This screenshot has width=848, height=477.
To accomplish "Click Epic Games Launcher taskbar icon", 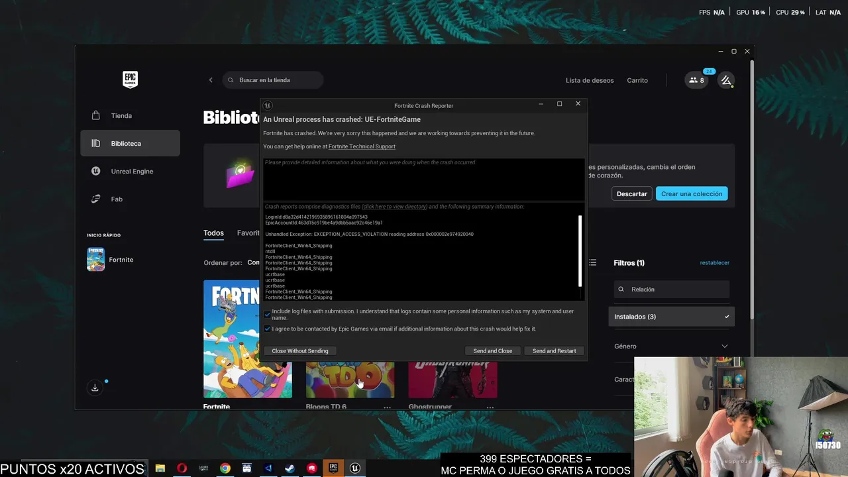I will click(333, 468).
